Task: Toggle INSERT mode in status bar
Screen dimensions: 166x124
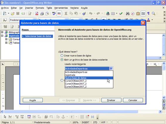Action: pos(85,122)
